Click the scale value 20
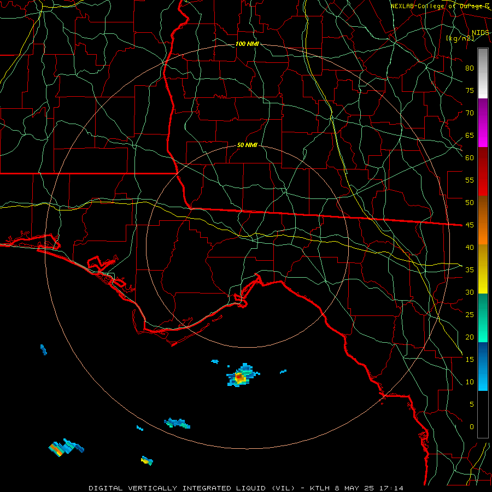Viewport: 492px width, 492px height. [x=470, y=337]
